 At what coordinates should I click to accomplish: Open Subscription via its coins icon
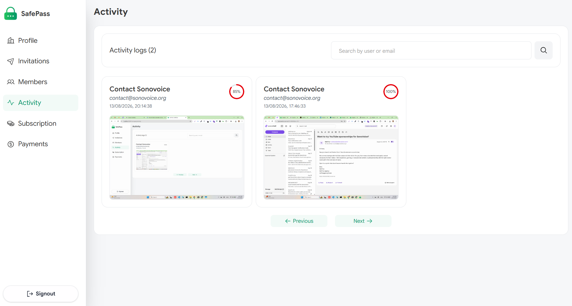tap(11, 124)
